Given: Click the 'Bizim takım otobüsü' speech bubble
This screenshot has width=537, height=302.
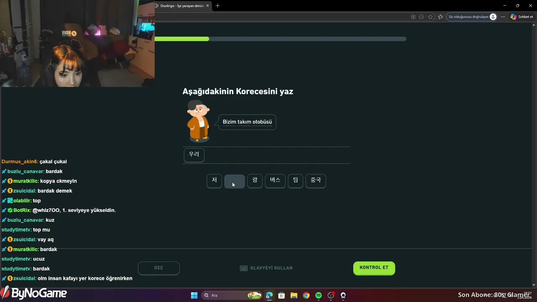Looking at the screenshot, I should pos(247,122).
